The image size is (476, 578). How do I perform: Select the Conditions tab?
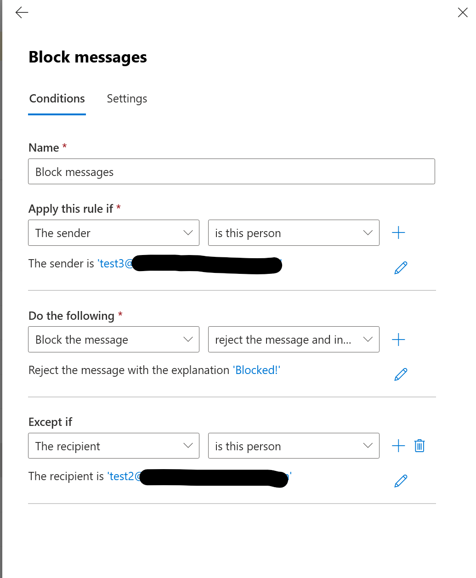pos(57,98)
